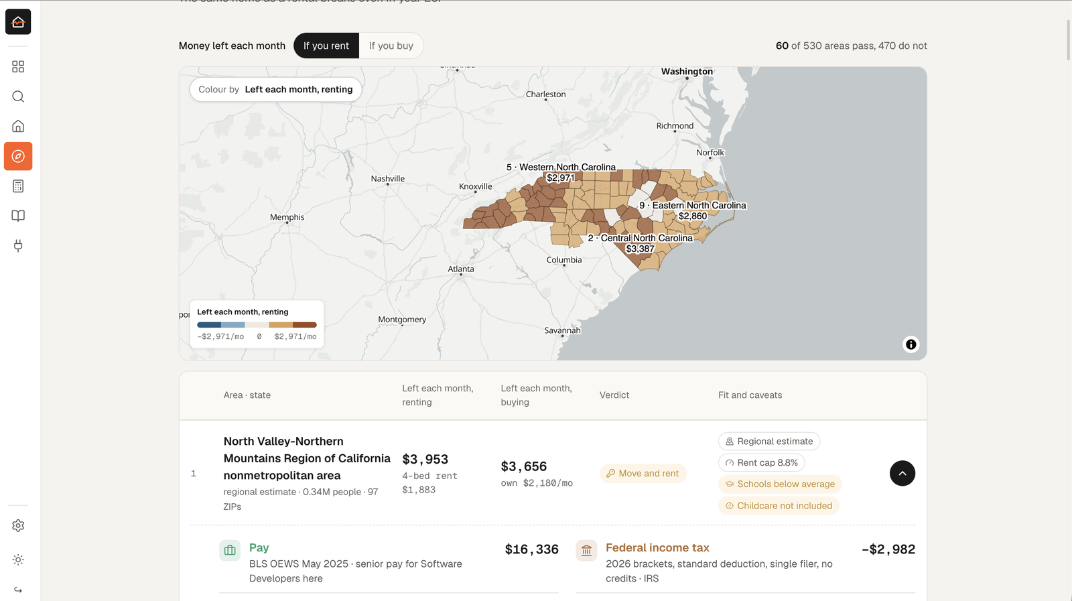This screenshot has width=1072, height=601.
Task: Click the Washington city label on map
Action: 687,71
